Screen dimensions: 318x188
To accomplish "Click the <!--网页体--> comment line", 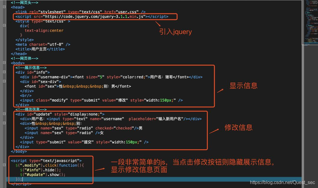I will coord(24,58).
